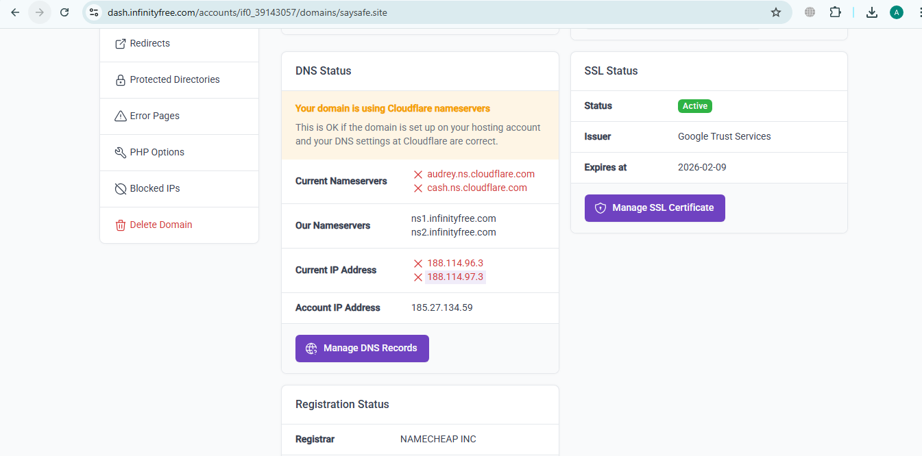The height and width of the screenshot is (456, 922).
Task: View site information in address bar
Action: (x=95, y=12)
